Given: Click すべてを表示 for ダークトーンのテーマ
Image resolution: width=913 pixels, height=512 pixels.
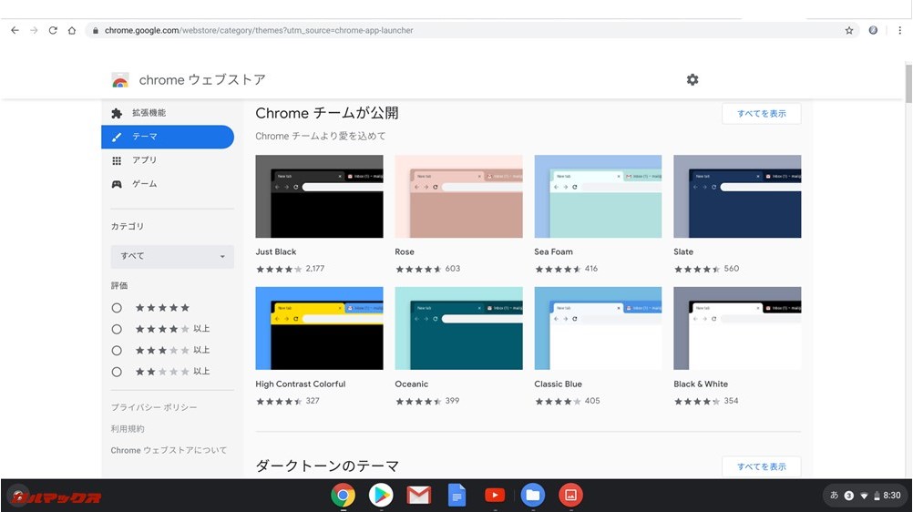Looking at the screenshot, I should pyautogui.click(x=762, y=466).
